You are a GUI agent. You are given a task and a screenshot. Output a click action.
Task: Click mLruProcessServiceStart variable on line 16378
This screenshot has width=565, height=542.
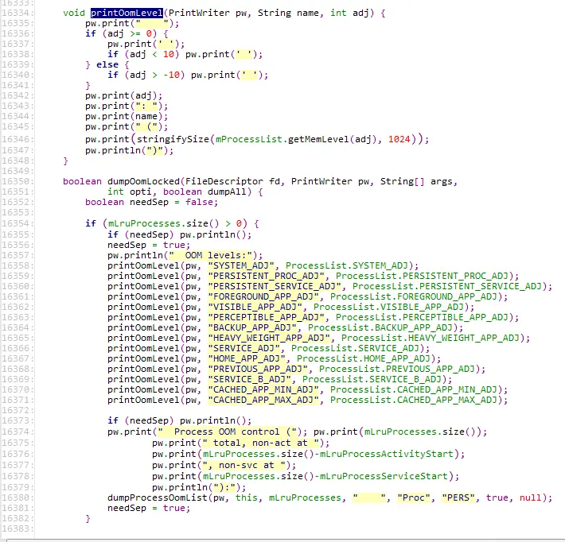pyautogui.click(x=383, y=477)
